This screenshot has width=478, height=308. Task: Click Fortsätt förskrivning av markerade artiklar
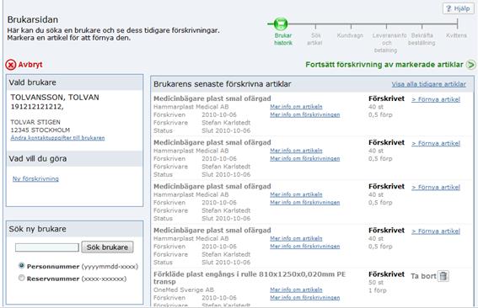click(384, 65)
